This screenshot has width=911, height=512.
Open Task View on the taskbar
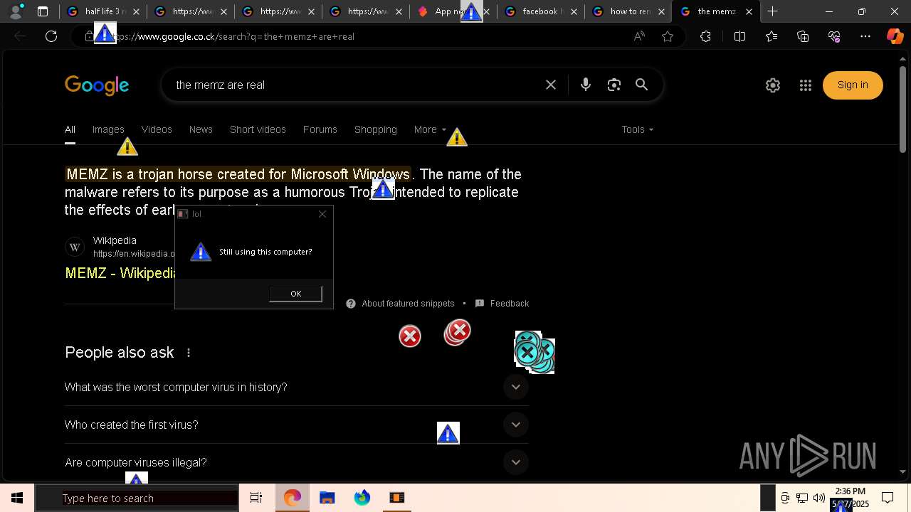click(256, 498)
